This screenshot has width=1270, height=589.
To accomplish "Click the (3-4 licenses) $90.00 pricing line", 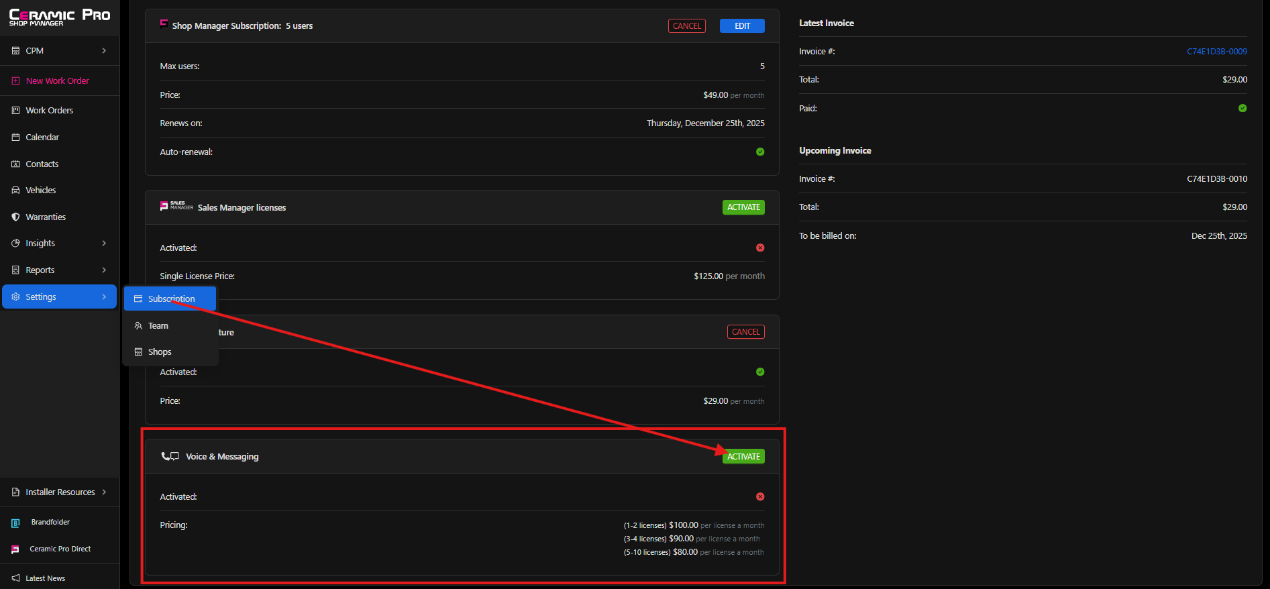I will tap(692, 539).
